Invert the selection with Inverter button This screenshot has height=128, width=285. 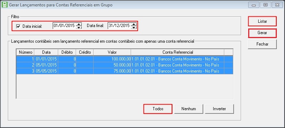(x=219, y=109)
